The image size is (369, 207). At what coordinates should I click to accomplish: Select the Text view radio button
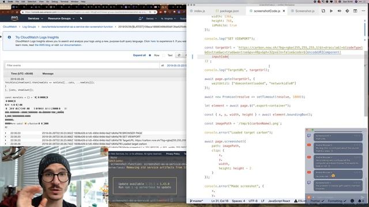(164, 55)
